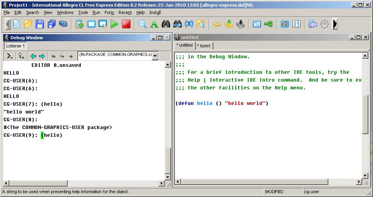Screen dimensions: 373x197
Task: Open a file with the yellow folder icon
Action: tap(28, 24)
